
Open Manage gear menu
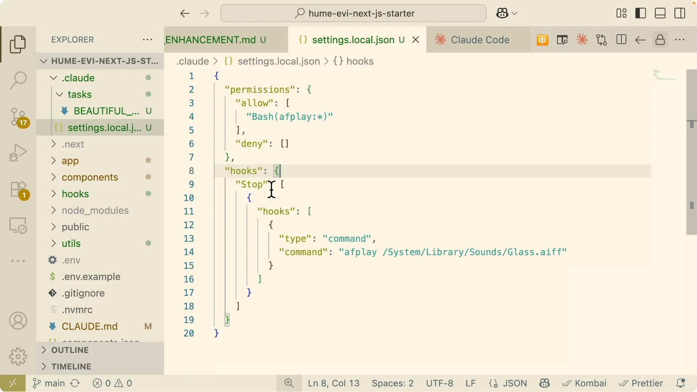tap(18, 356)
